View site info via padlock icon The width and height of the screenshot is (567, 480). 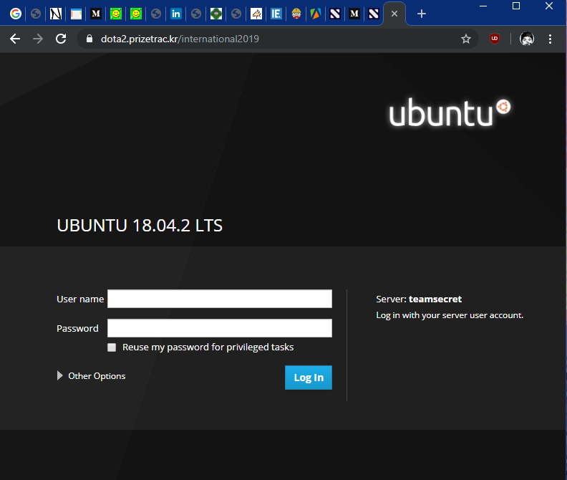coord(89,39)
